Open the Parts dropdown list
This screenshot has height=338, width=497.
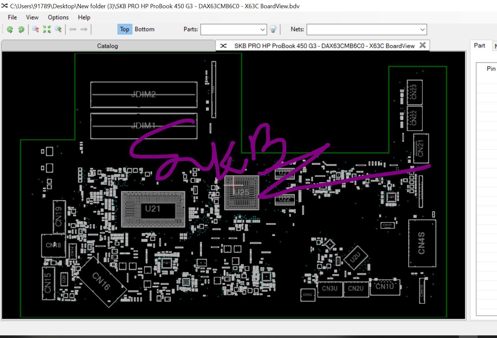(262, 30)
